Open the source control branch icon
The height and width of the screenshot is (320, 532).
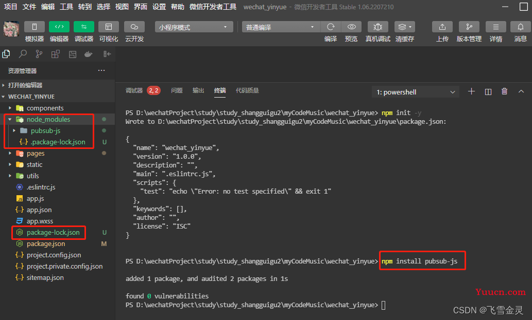point(39,54)
